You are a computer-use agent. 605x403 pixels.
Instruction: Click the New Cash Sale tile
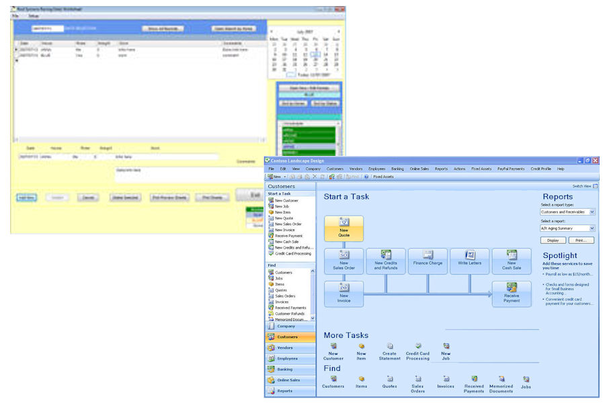point(512,261)
